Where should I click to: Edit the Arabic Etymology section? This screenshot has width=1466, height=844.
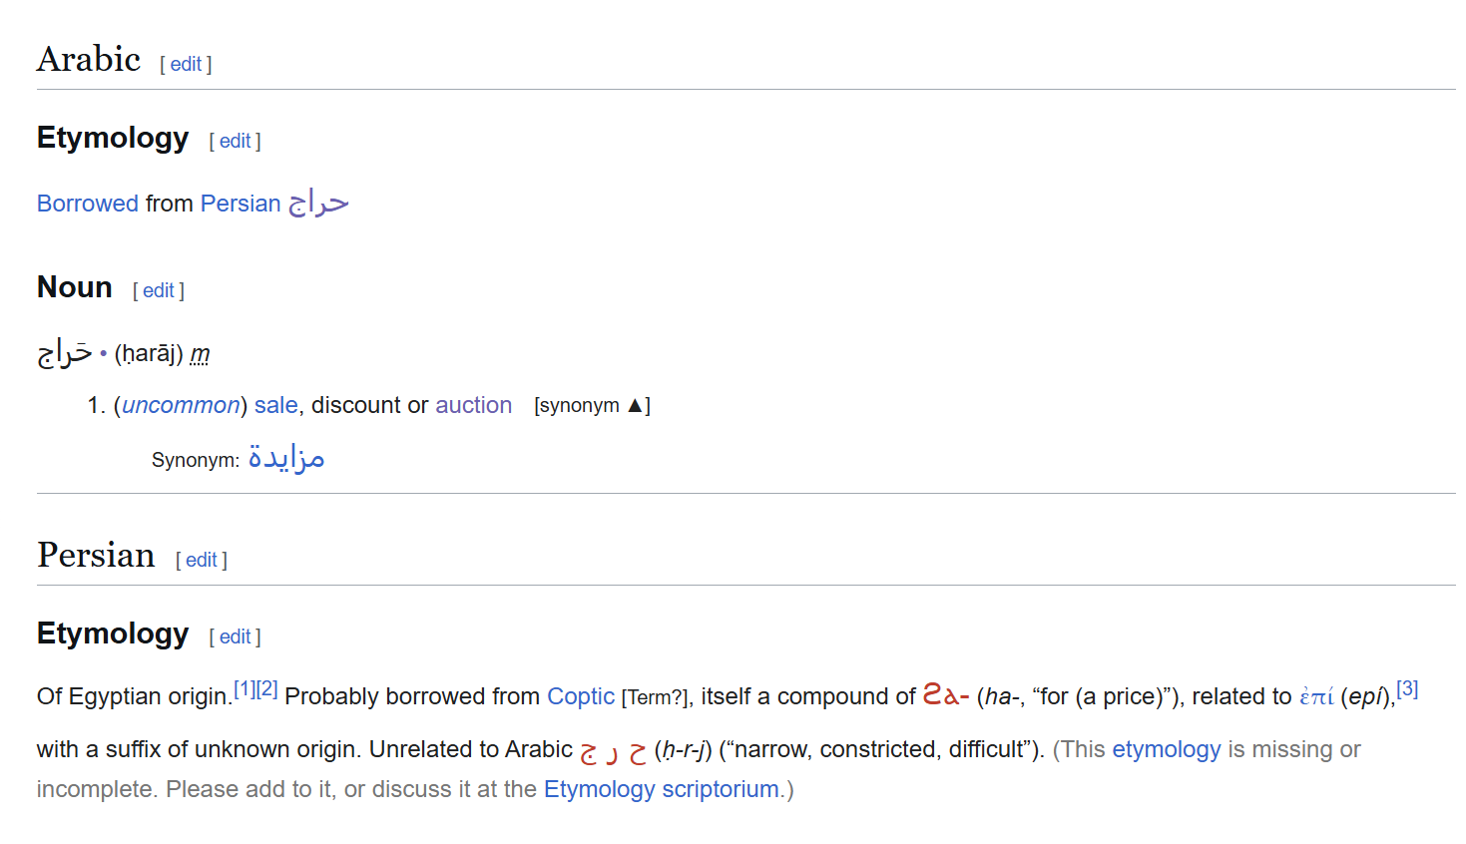(235, 142)
